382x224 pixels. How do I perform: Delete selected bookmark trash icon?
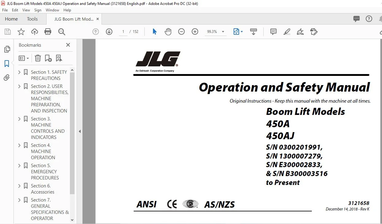(x=38, y=58)
